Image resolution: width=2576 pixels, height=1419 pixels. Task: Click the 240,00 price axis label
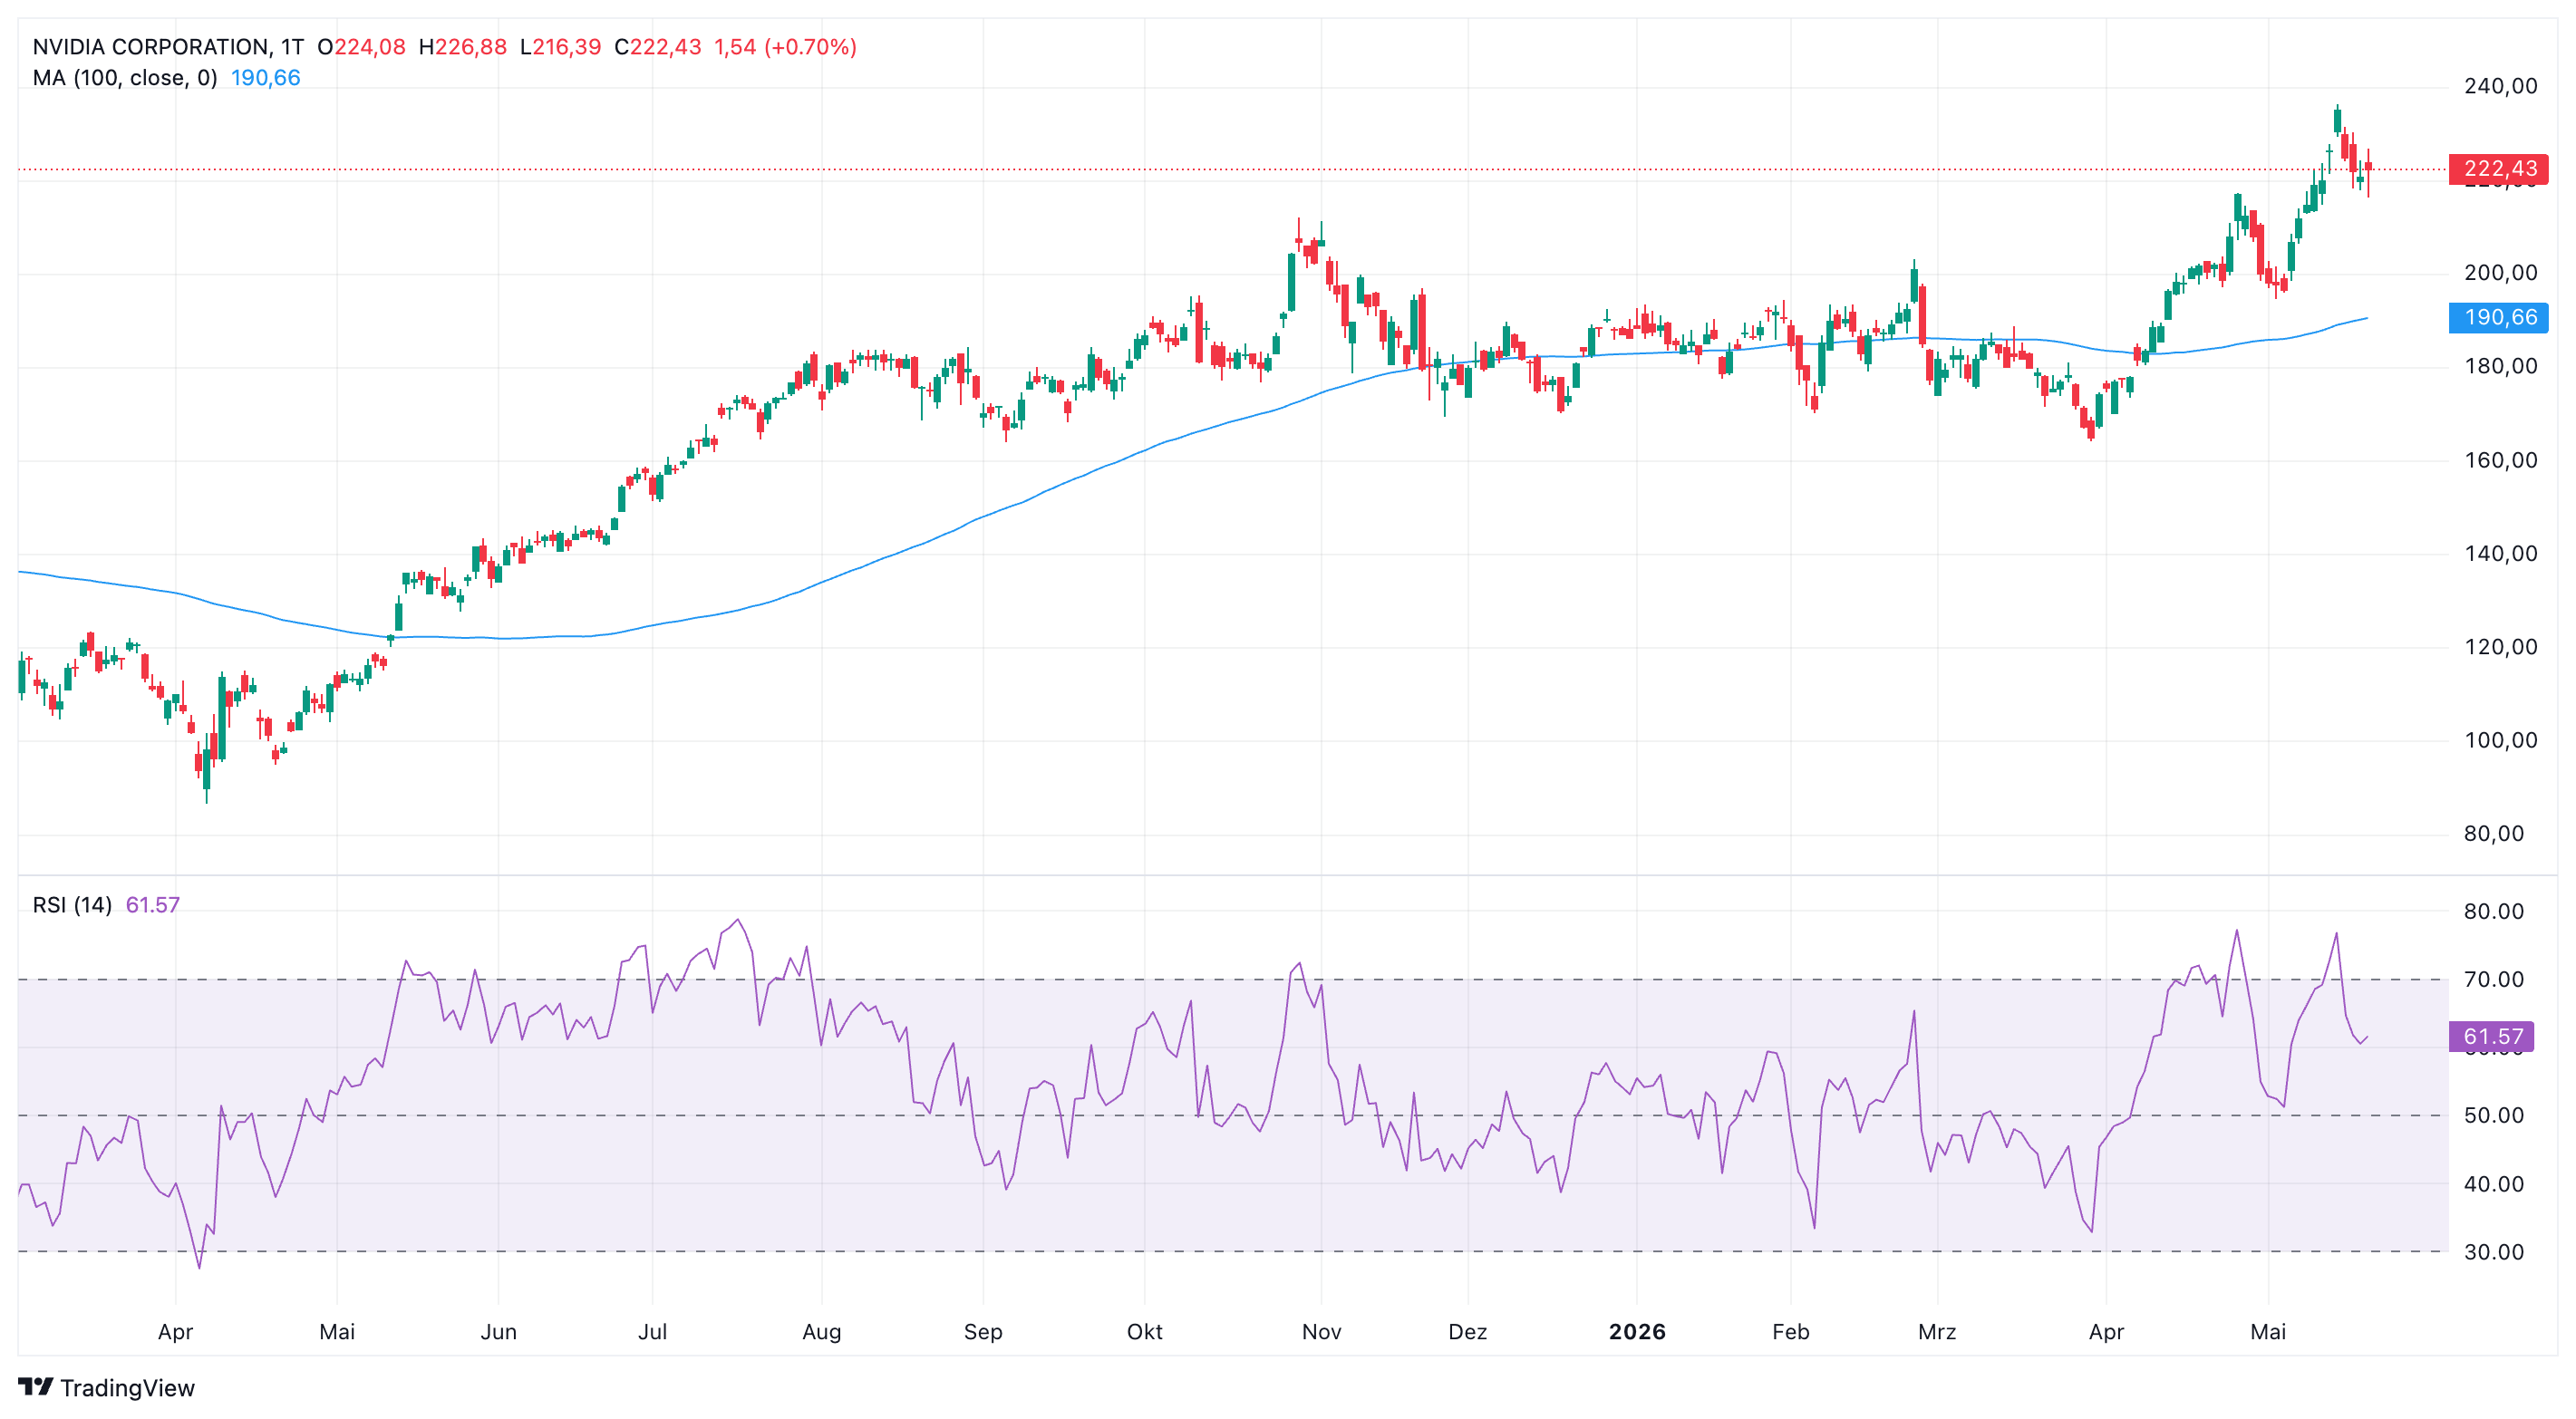tap(2500, 87)
